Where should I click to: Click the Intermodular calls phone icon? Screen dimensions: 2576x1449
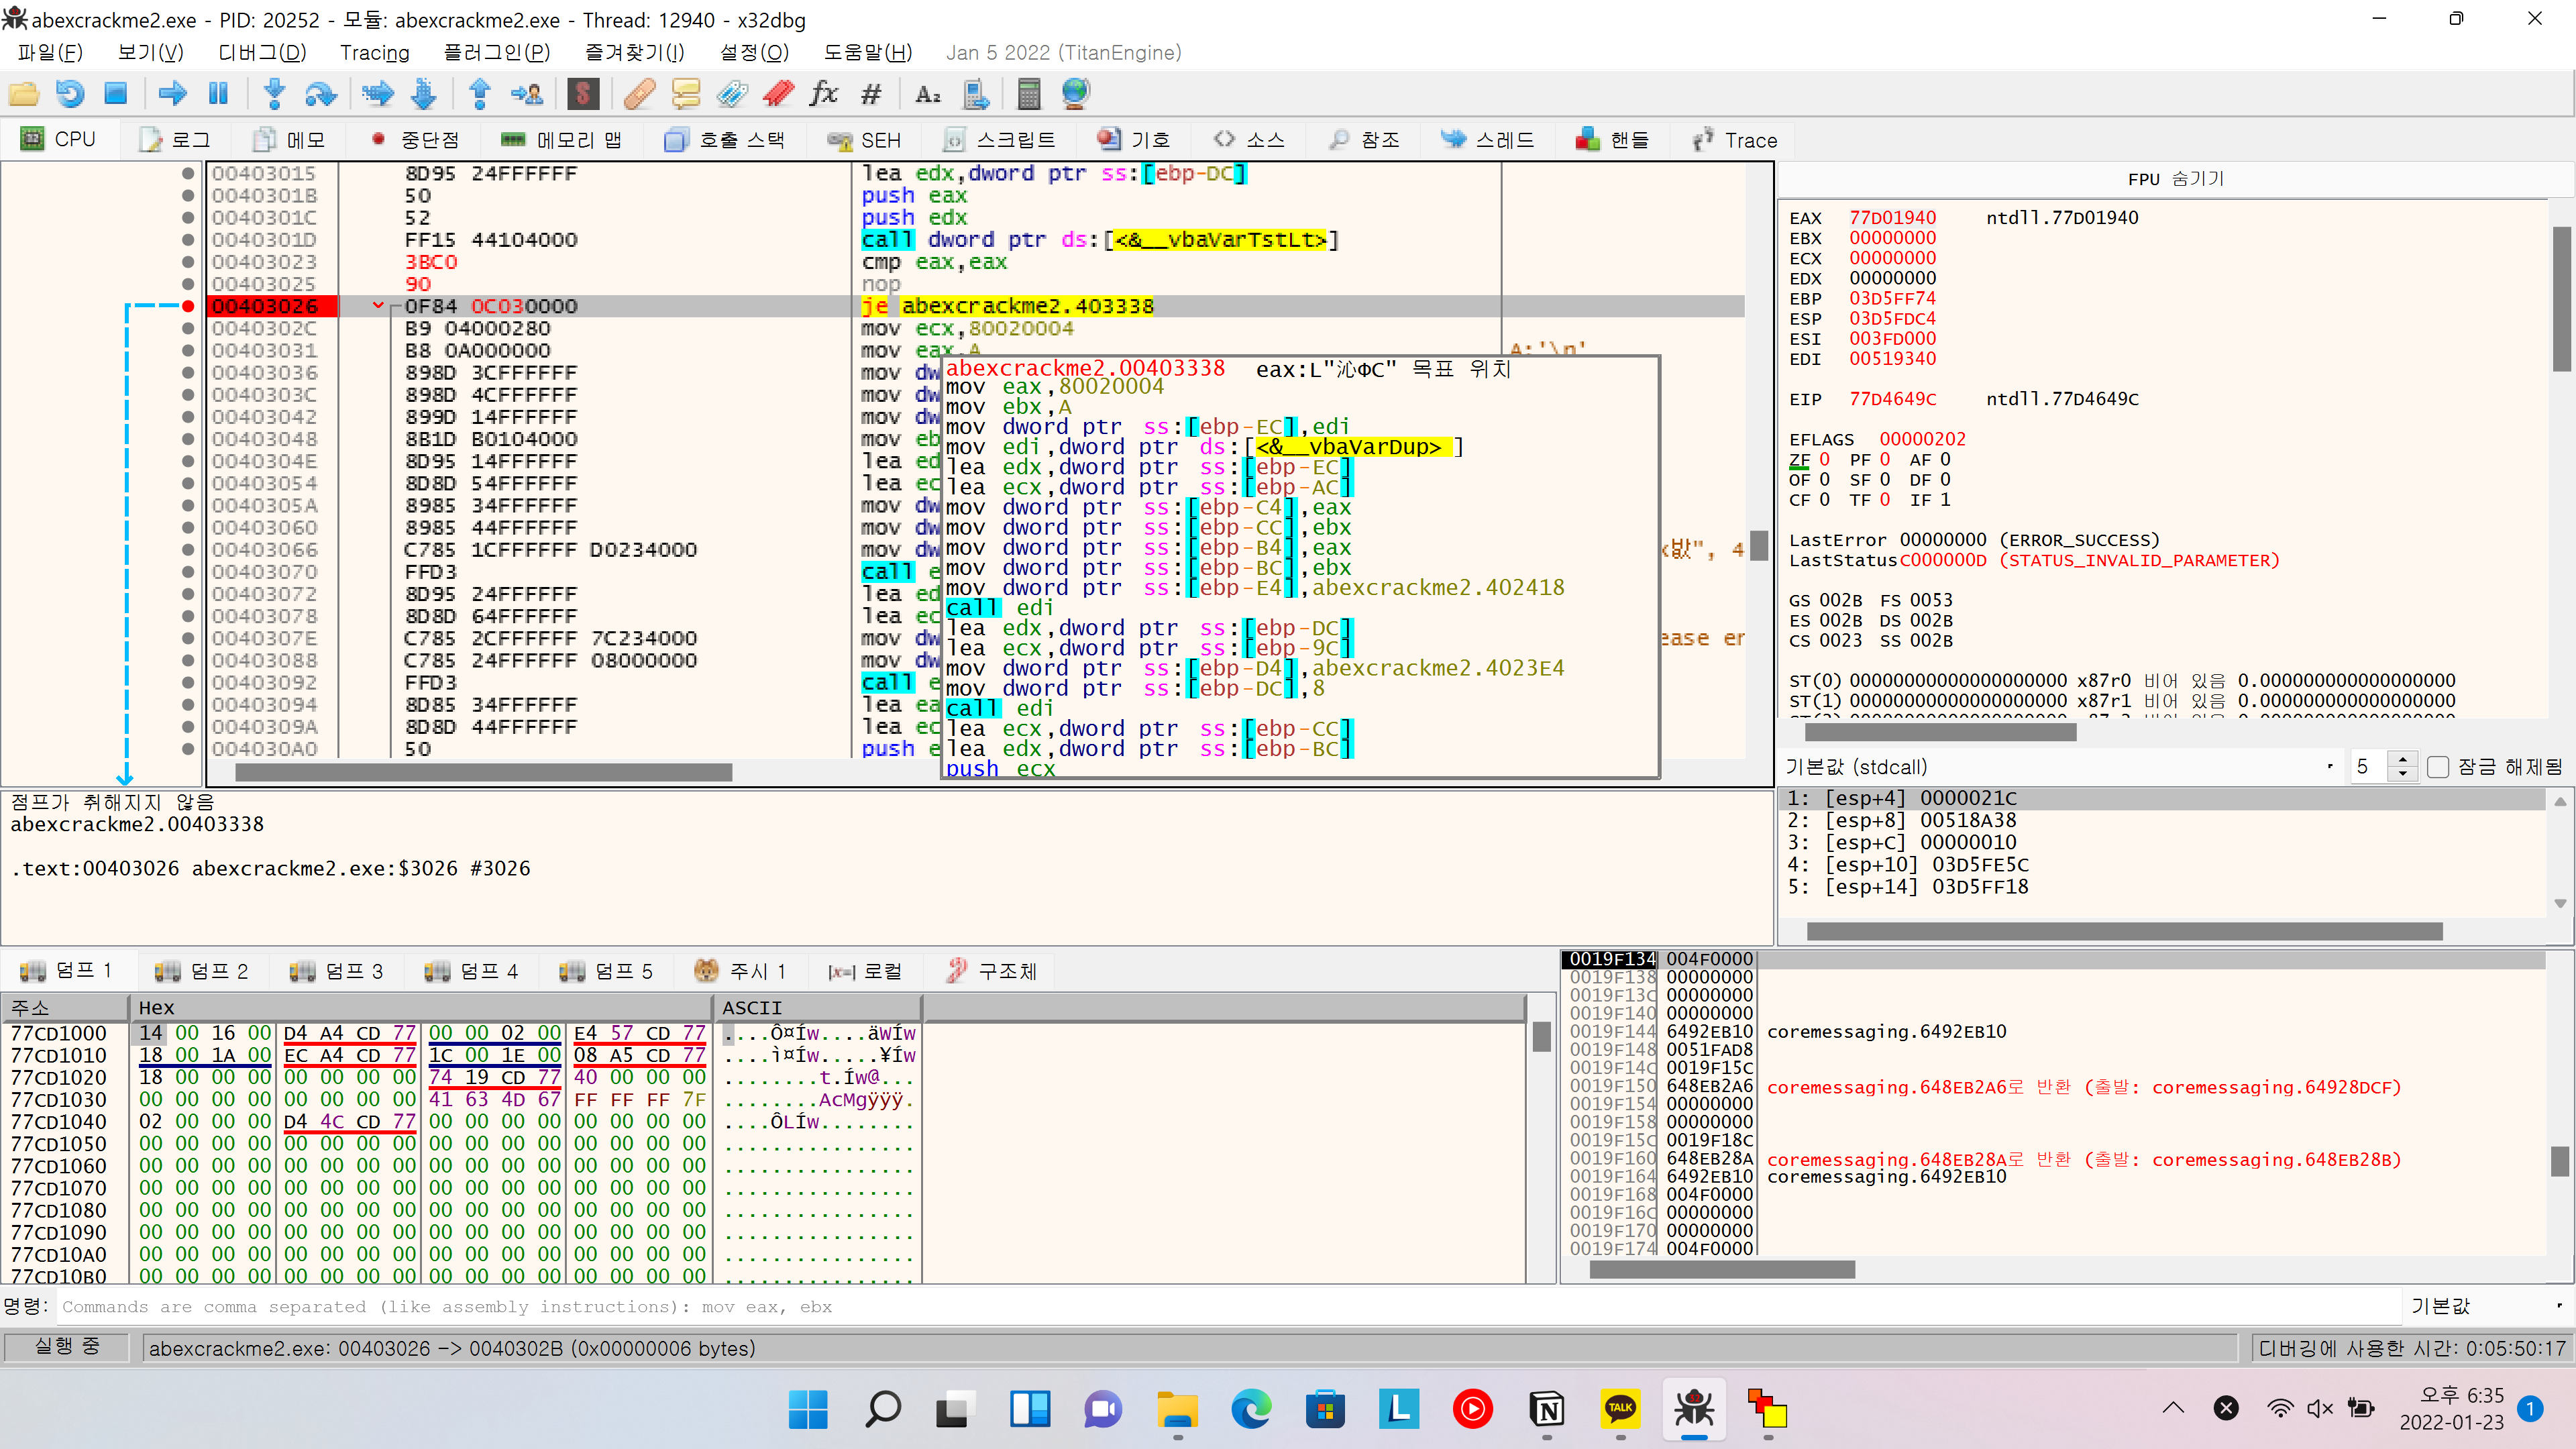(x=975, y=94)
